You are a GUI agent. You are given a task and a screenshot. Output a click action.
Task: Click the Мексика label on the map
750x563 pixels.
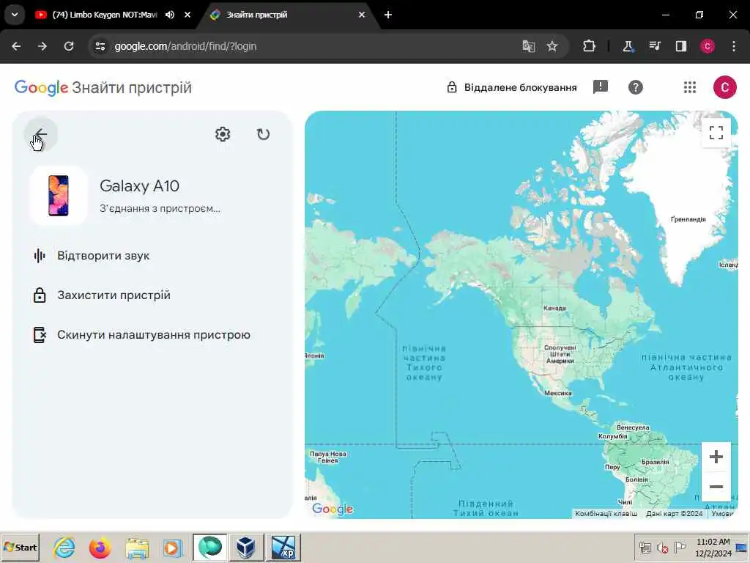point(557,393)
